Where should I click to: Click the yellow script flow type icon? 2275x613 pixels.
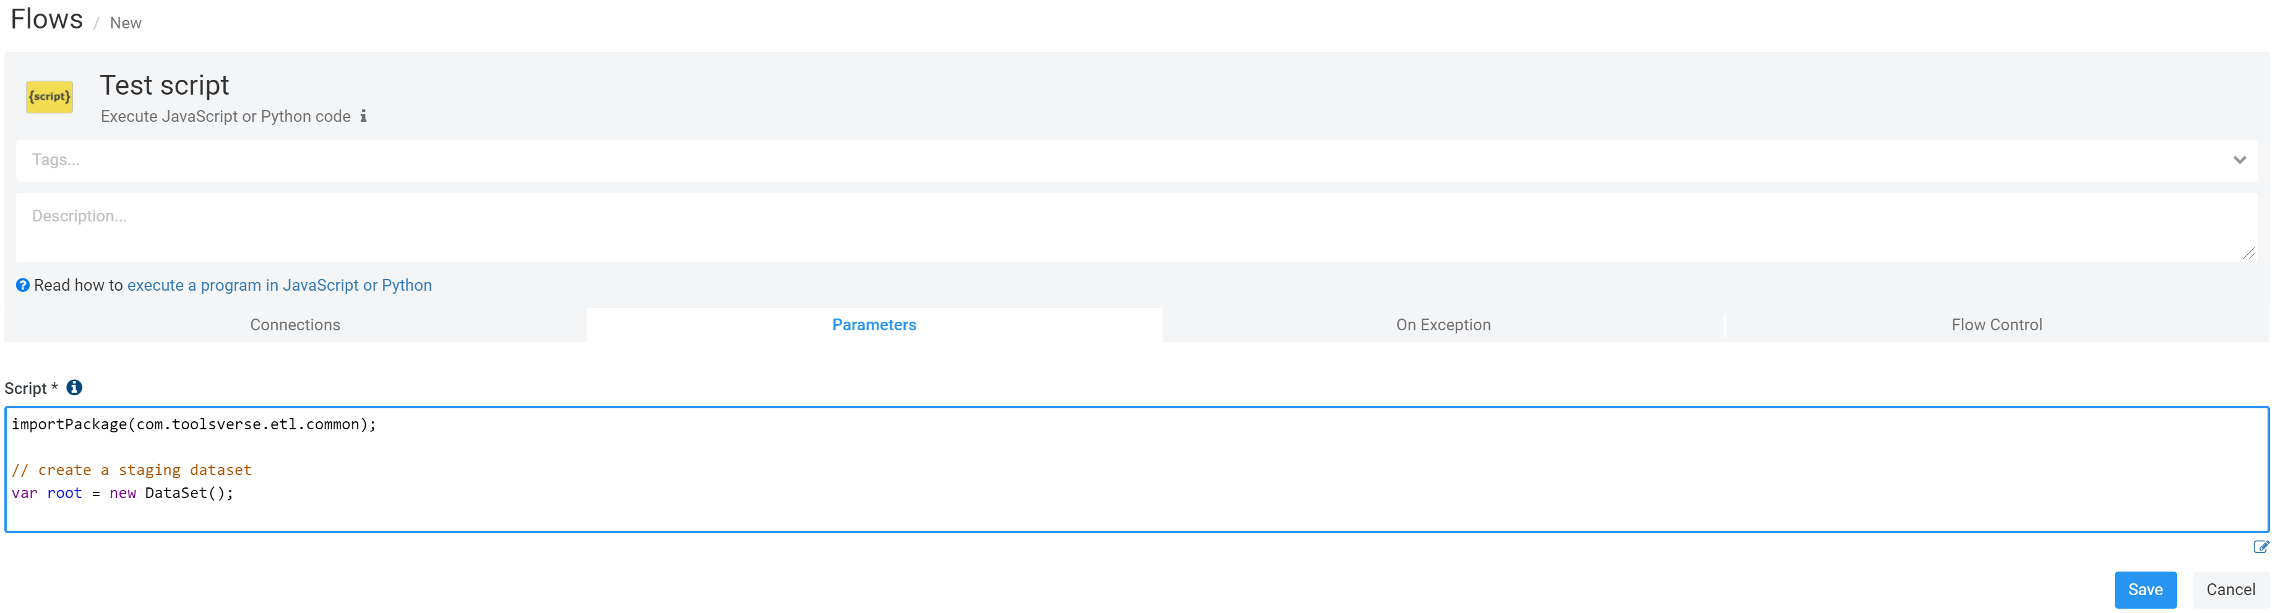pyautogui.click(x=49, y=96)
